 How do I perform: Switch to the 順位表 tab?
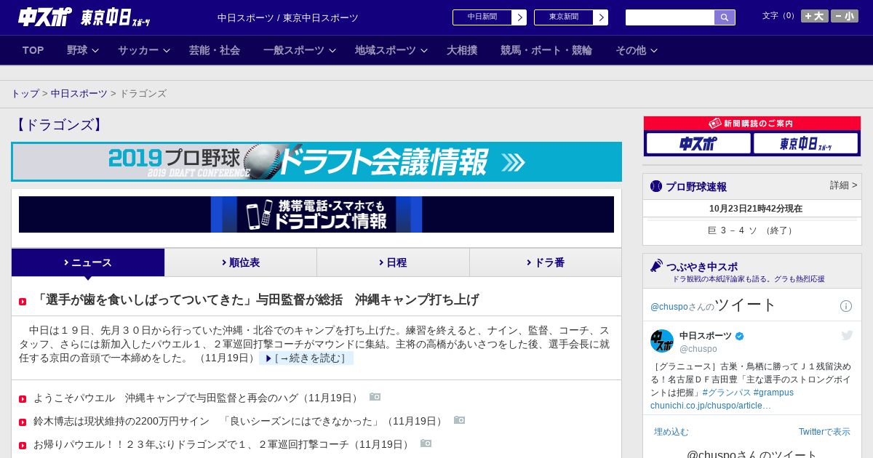(241, 262)
